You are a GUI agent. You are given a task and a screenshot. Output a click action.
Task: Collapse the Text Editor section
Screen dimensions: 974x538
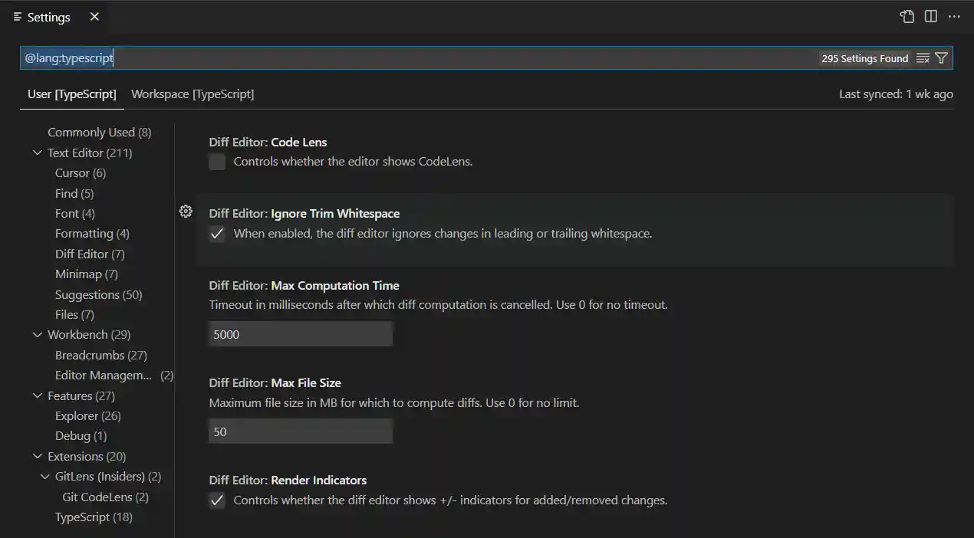(x=38, y=153)
